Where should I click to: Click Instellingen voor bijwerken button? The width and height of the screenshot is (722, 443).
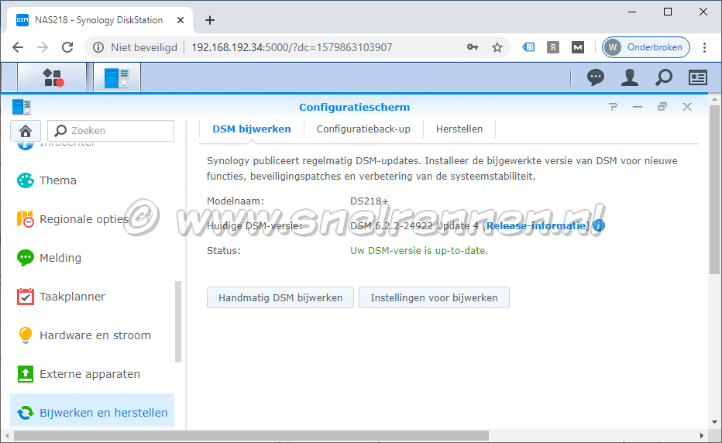[x=435, y=298]
